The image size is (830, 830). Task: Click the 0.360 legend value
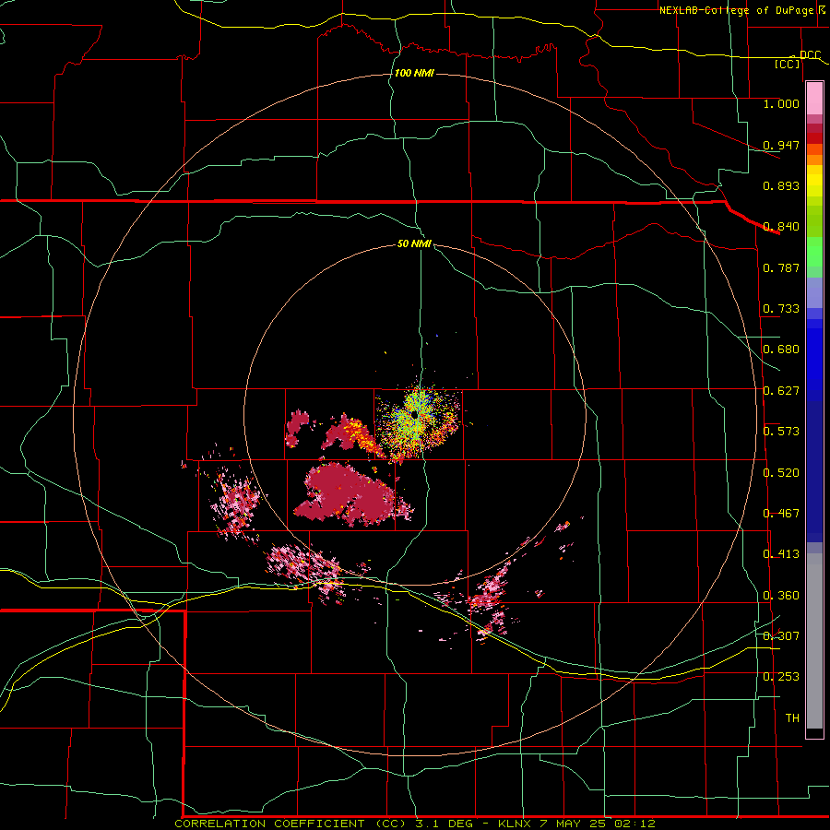781,596
